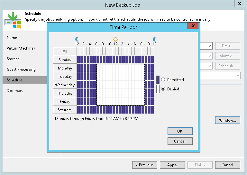Click the Monday 12 AM purple cell
The width and height of the screenshot is (247, 175).
(78, 68)
